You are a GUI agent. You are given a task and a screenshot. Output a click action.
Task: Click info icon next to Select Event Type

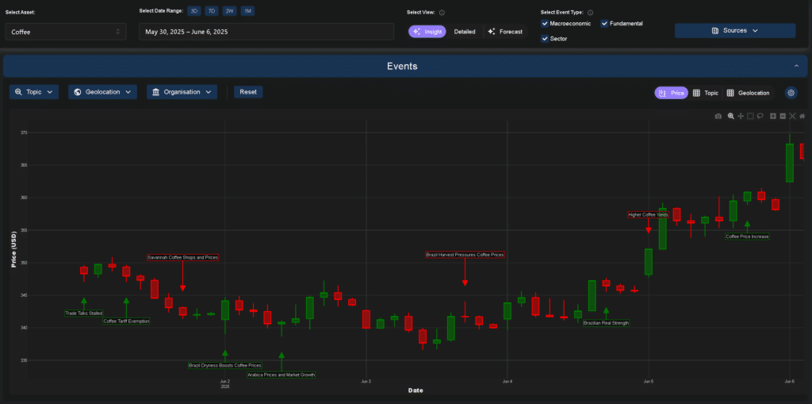coord(590,13)
